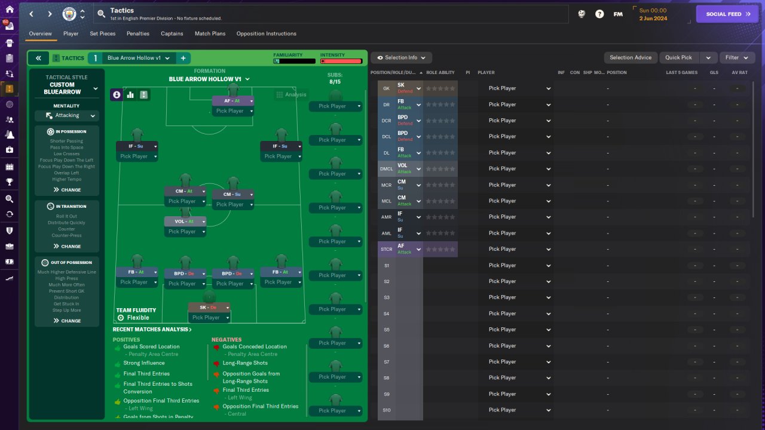Switch to the Player tab

point(71,33)
